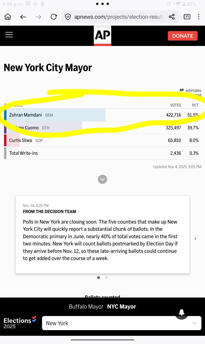The image size is (205, 344).
Task: Tap the Elections 2025 logo
Action: pos(20,322)
